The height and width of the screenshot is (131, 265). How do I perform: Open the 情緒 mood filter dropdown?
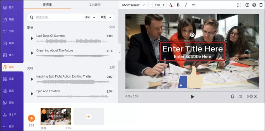(x=90, y=17)
